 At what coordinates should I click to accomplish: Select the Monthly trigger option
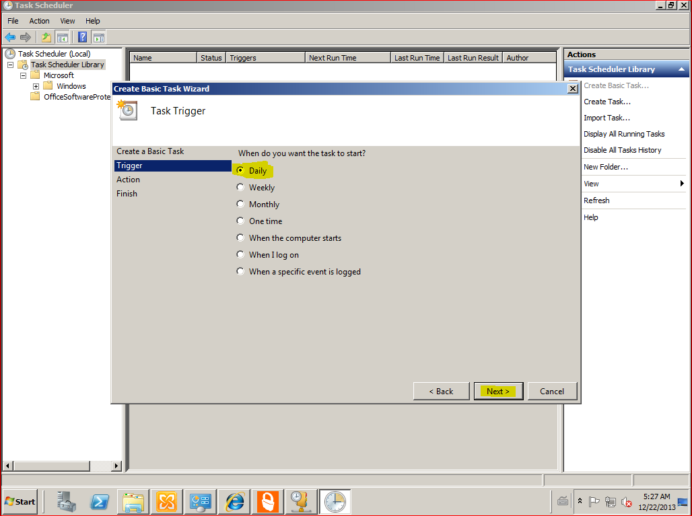click(258, 205)
